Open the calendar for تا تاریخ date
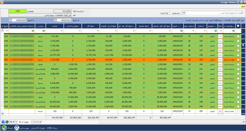246x131 pixels. (x=10, y=20)
